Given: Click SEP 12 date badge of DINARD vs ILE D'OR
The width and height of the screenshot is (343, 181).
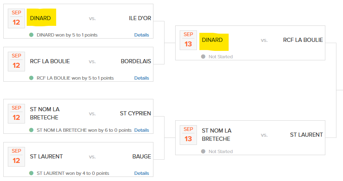Looking at the screenshot, I should pyautogui.click(x=16, y=18).
